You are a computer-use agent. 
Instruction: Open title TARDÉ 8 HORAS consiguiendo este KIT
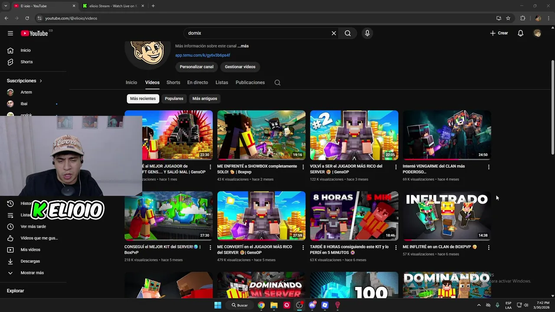(349, 250)
